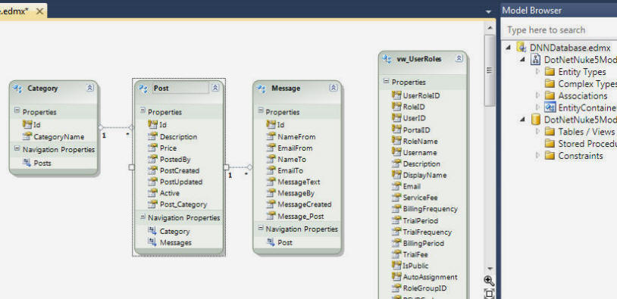This screenshot has height=299, width=617.
Task: Collapse Category's Properties section
Action: pos(17,111)
